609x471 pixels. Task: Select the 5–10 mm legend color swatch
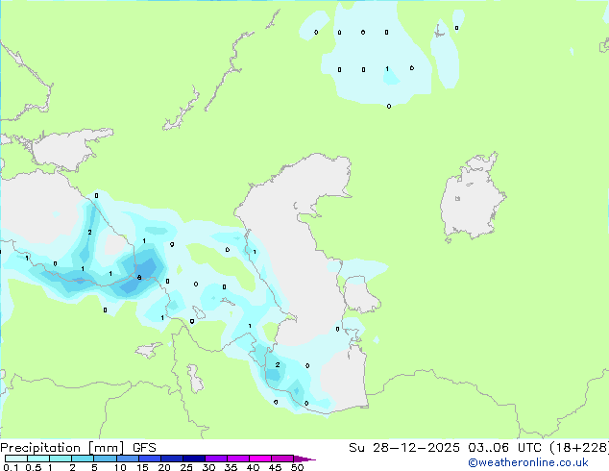tap(106, 459)
